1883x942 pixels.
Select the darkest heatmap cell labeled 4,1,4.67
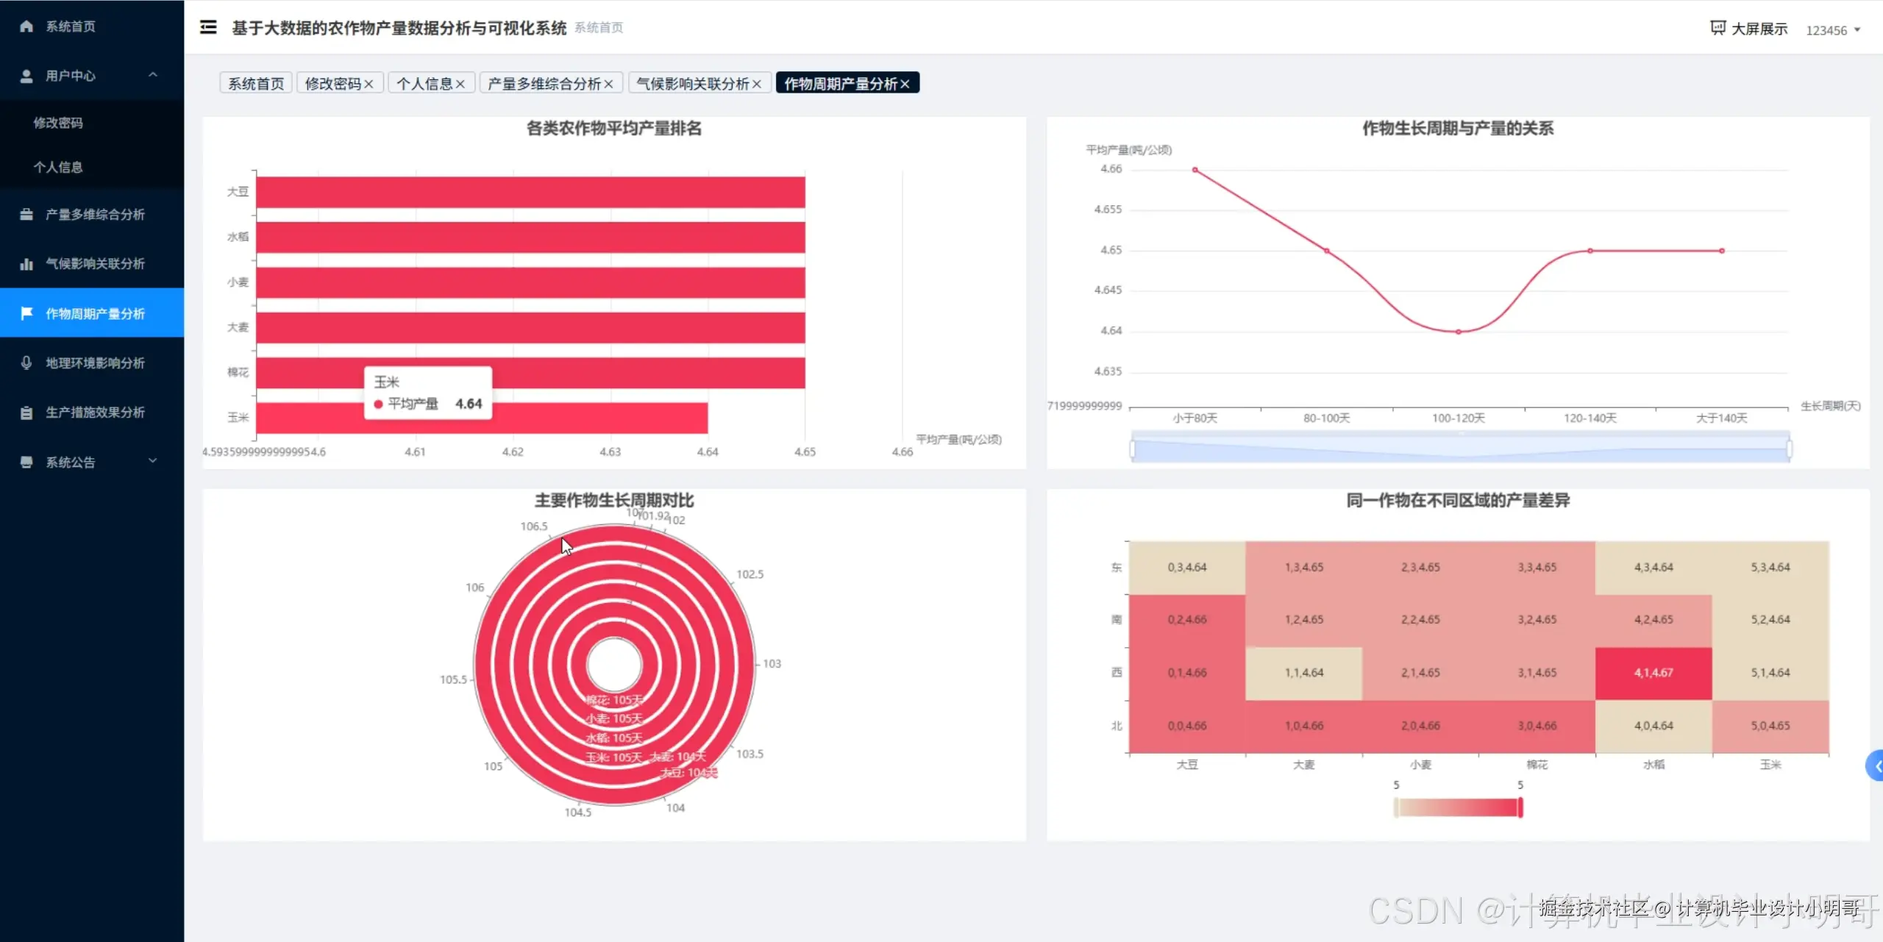coord(1654,671)
